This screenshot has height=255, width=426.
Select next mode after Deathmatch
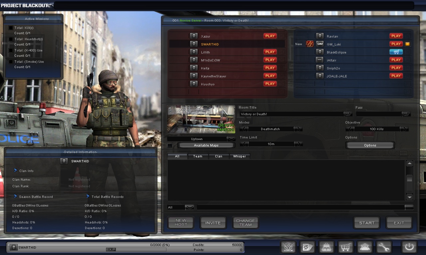pyautogui.click(x=298, y=129)
